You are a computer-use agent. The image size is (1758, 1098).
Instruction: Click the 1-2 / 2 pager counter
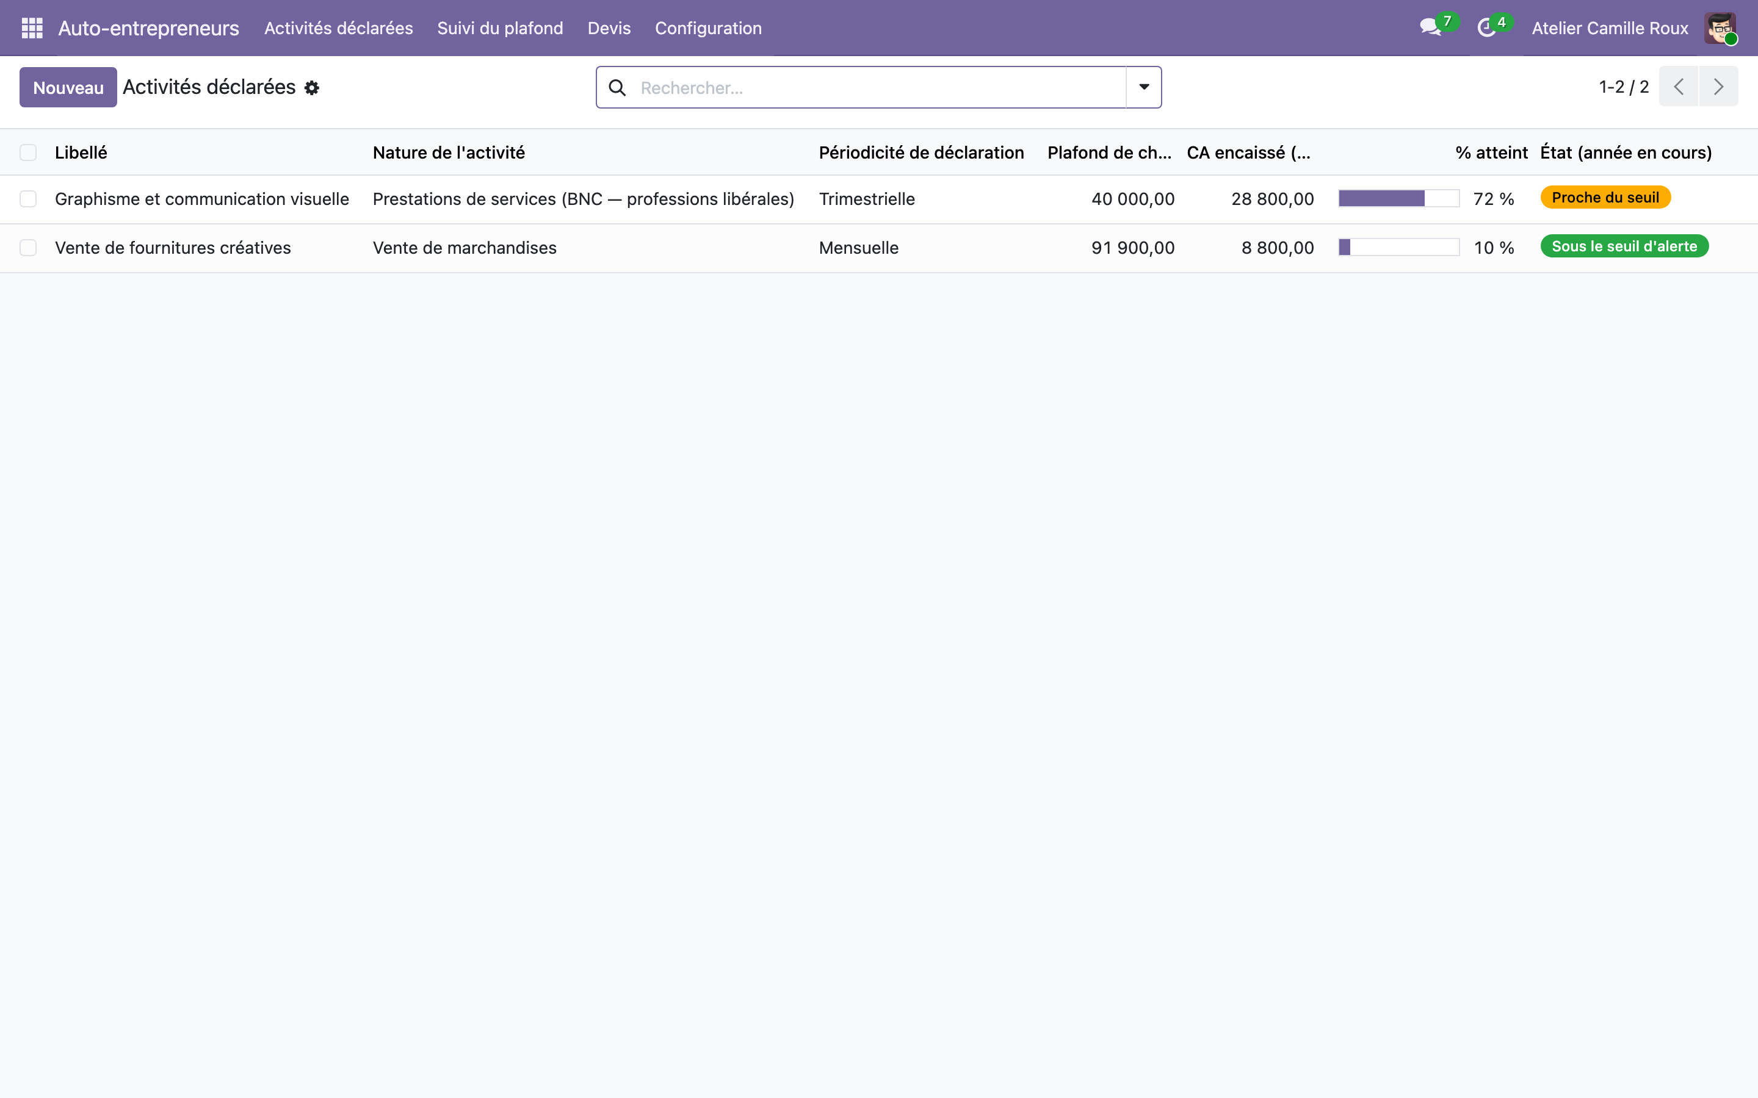(1624, 87)
